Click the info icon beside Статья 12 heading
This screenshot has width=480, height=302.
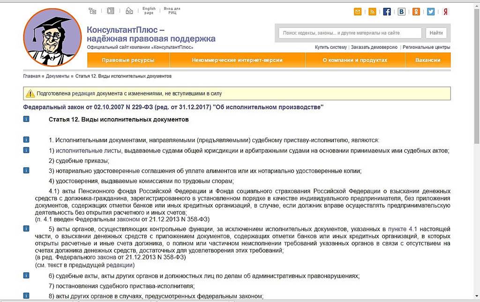(x=26, y=120)
